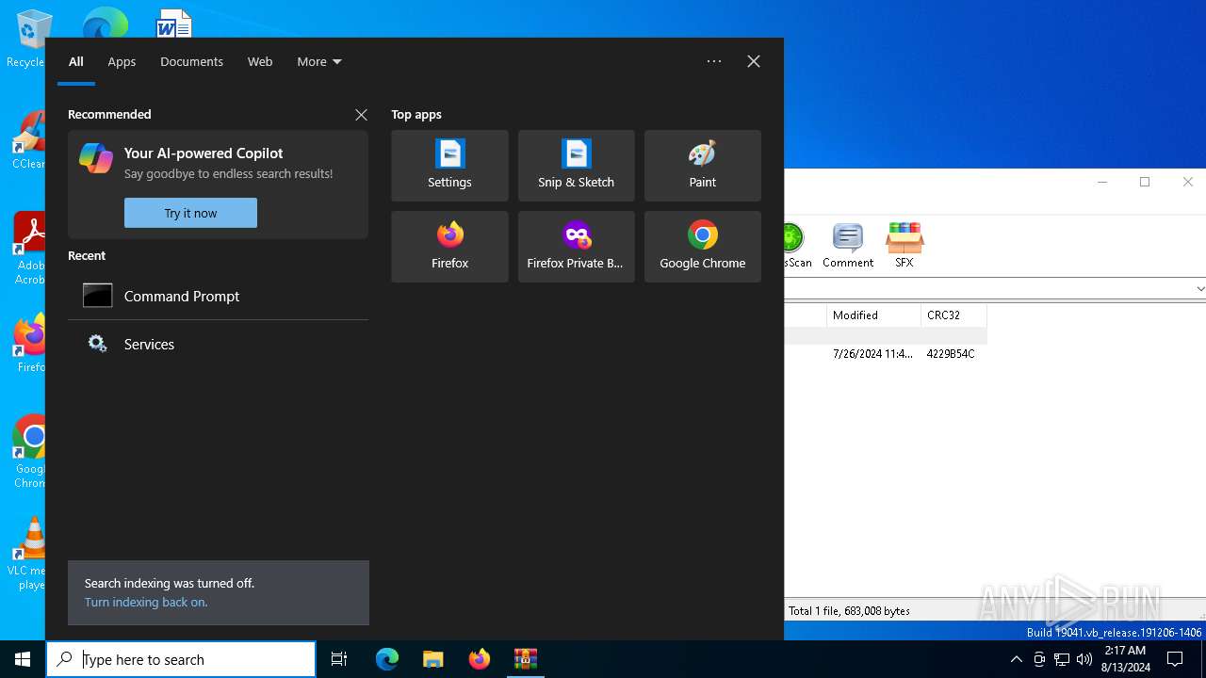Image resolution: width=1206 pixels, height=678 pixels.
Task: Open the taskbar clock and date
Action: click(x=1125, y=659)
